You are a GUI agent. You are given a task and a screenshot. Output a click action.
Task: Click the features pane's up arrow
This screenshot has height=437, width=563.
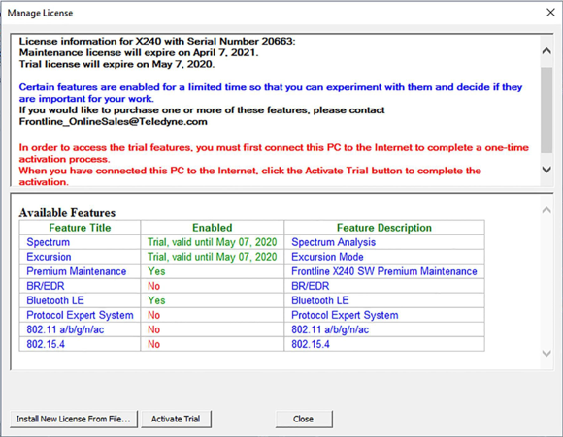tap(546, 210)
